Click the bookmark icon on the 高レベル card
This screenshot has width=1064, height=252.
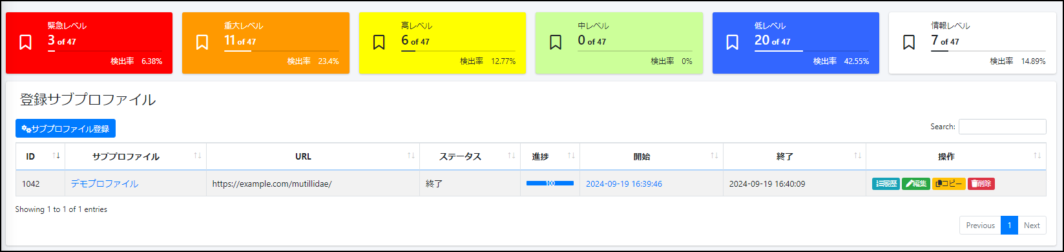(379, 43)
